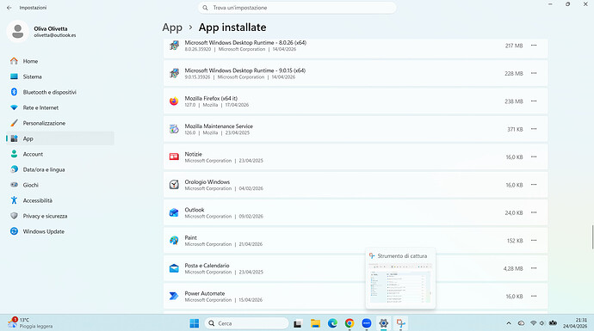The height and width of the screenshot is (331, 594).
Task: Open the three-dot menu for Mozilla Firefox
Action: [x=534, y=101]
